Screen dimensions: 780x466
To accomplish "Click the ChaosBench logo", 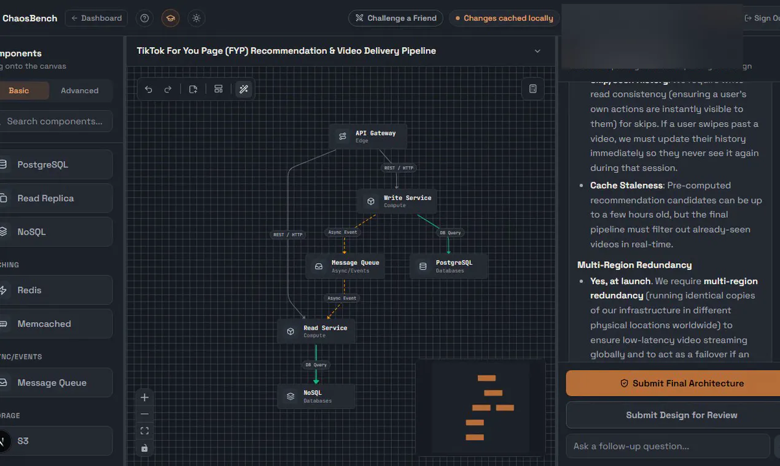I will point(29,18).
